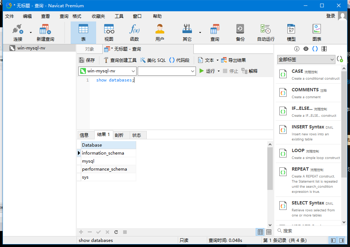Viewport: 350px width, 247px height.
Task: Click the 保存 (Save) button
Action: pyautogui.click(x=87, y=60)
